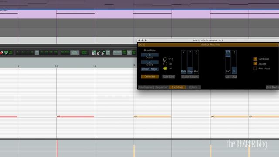Select the 1/16 grid size radio button

[x=165, y=59]
